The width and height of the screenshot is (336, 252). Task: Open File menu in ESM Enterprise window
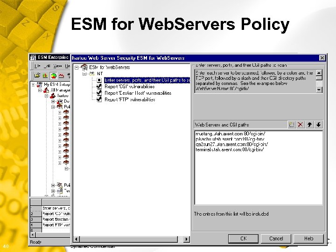pos(37,66)
